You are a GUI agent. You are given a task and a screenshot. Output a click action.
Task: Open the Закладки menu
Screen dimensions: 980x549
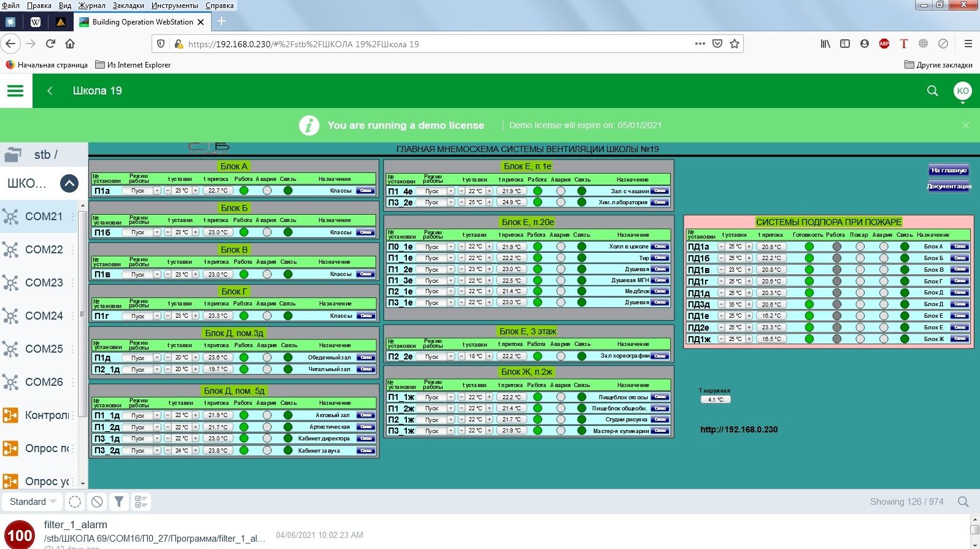(x=128, y=6)
